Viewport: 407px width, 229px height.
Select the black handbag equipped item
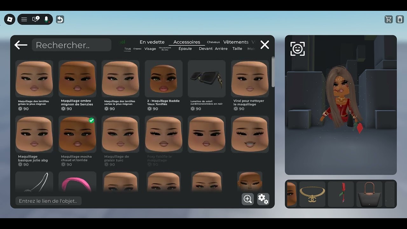(x=369, y=194)
